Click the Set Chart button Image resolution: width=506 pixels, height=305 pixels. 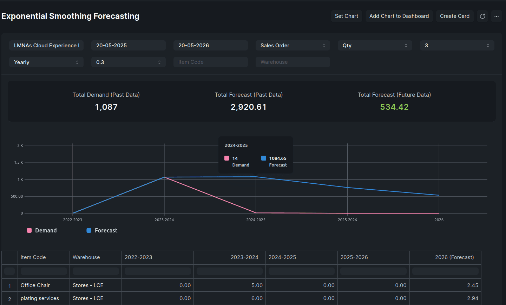coord(346,16)
